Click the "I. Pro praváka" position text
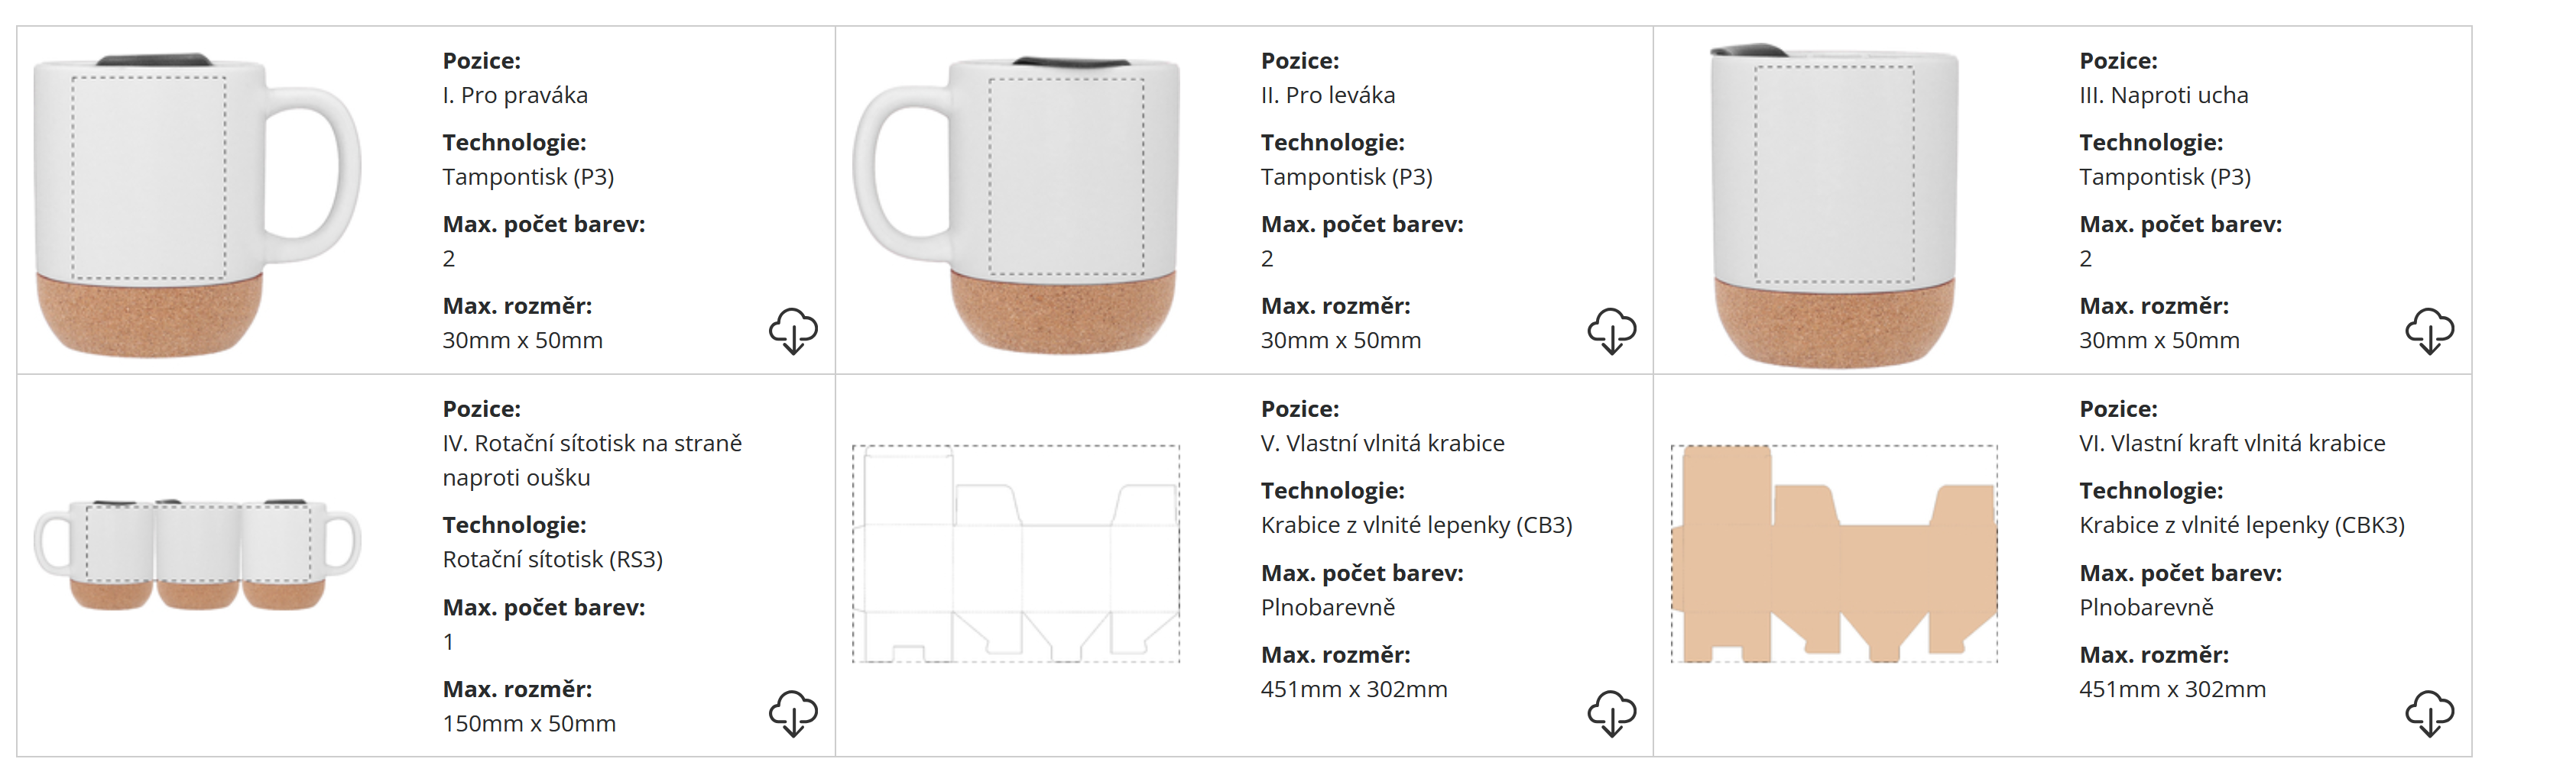The width and height of the screenshot is (2576, 775). click(515, 95)
